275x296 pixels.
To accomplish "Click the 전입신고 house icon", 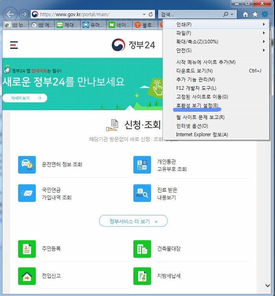I will (27, 276).
